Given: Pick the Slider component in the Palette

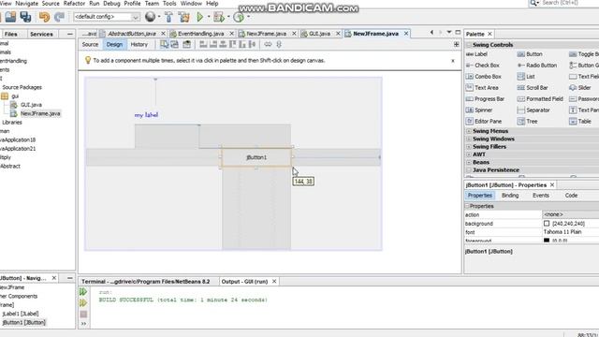Looking at the screenshot, I should click(580, 87).
